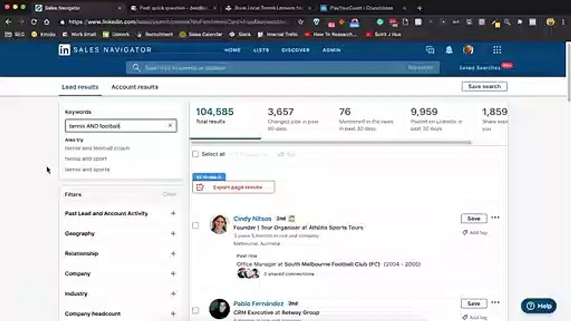Screen dimensions: 571x321
Task: Click Add tag icon for Cindy Nitsos
Action: 464,233
